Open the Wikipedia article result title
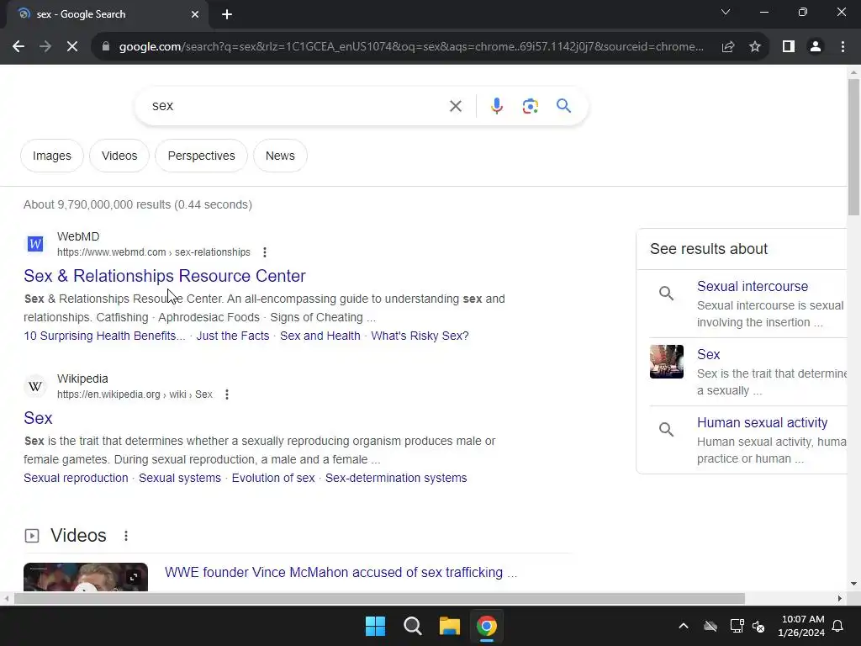The image size is (861, 646). coord(38,418)
